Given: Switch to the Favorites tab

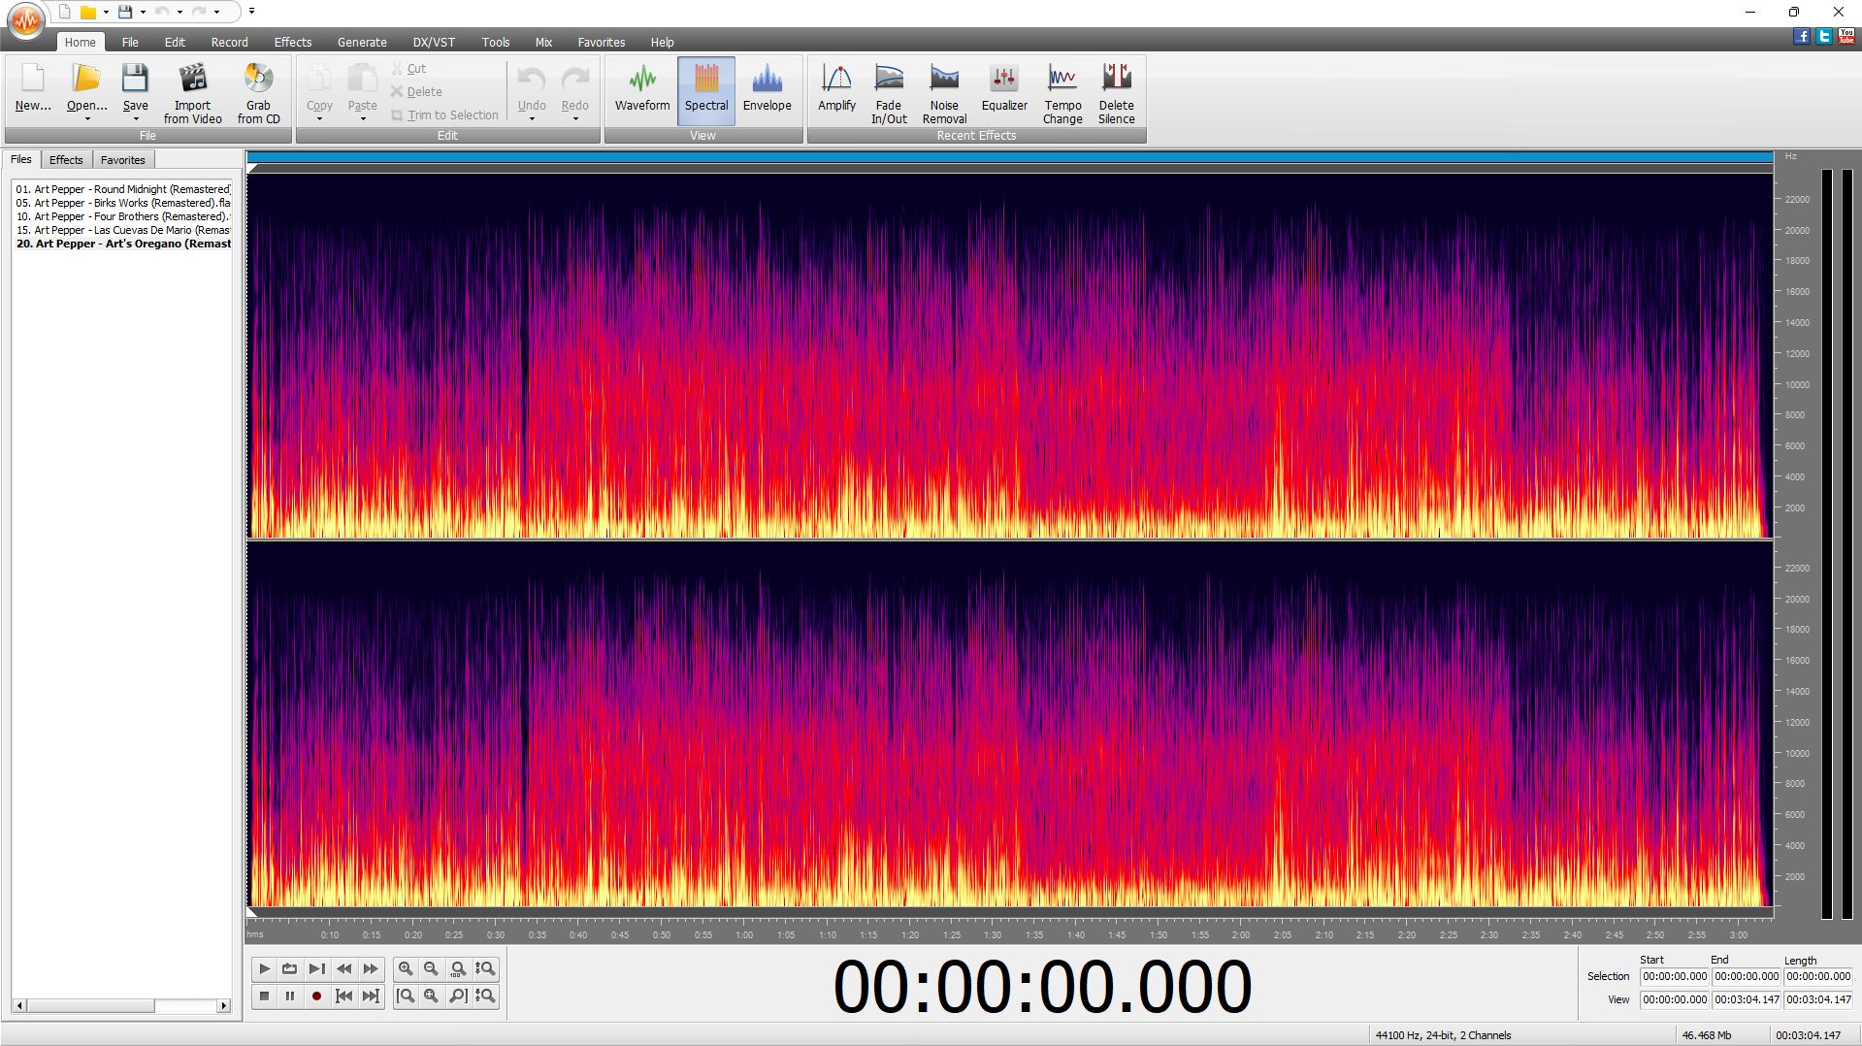Looking at the screenshot, I should point(122,159).
